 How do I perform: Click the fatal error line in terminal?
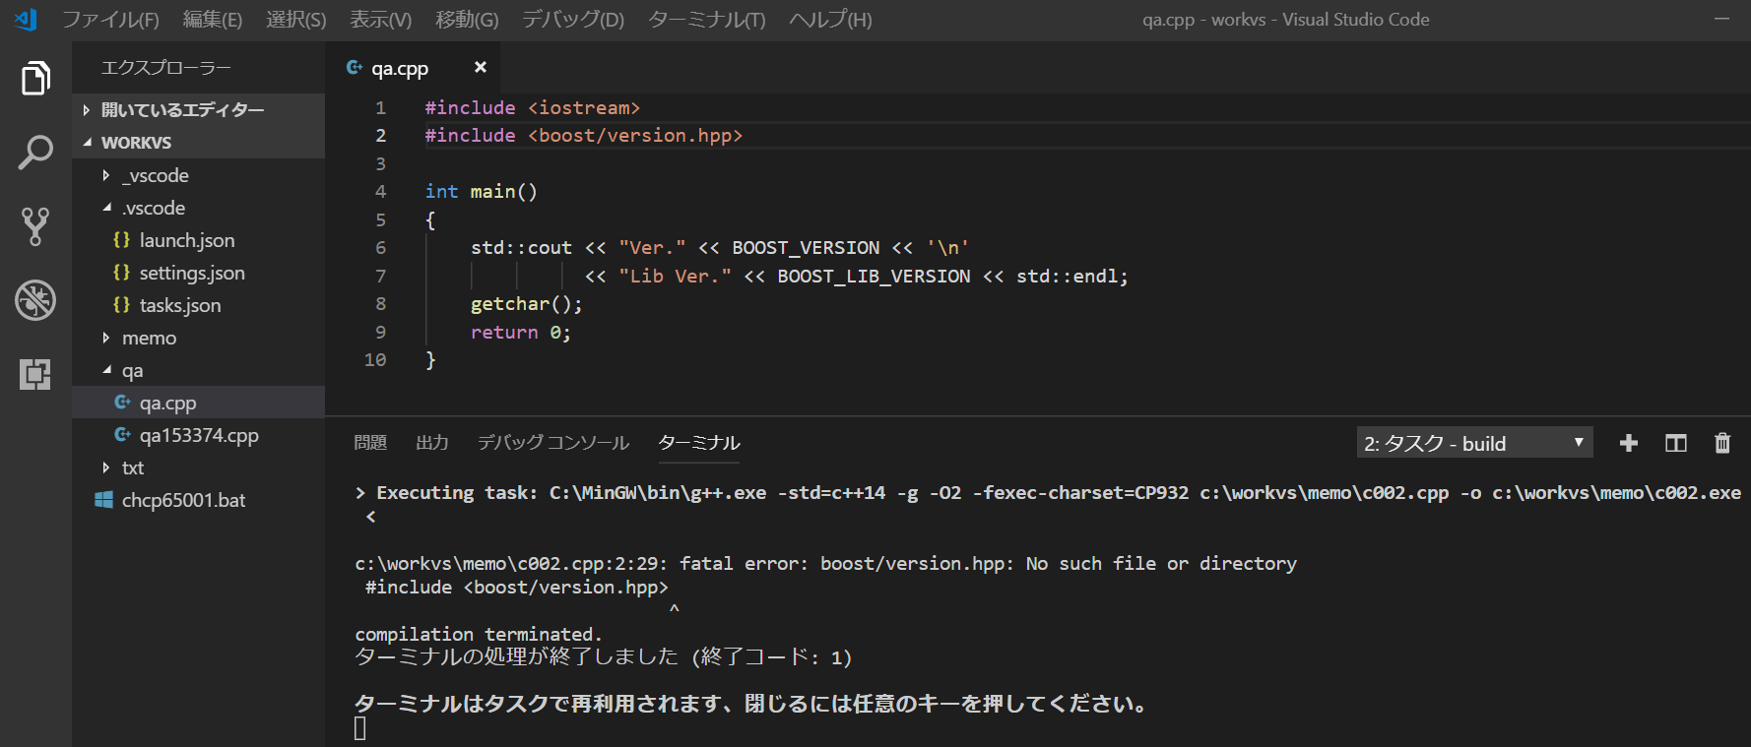pyautogui.click(x=826, y=564)
